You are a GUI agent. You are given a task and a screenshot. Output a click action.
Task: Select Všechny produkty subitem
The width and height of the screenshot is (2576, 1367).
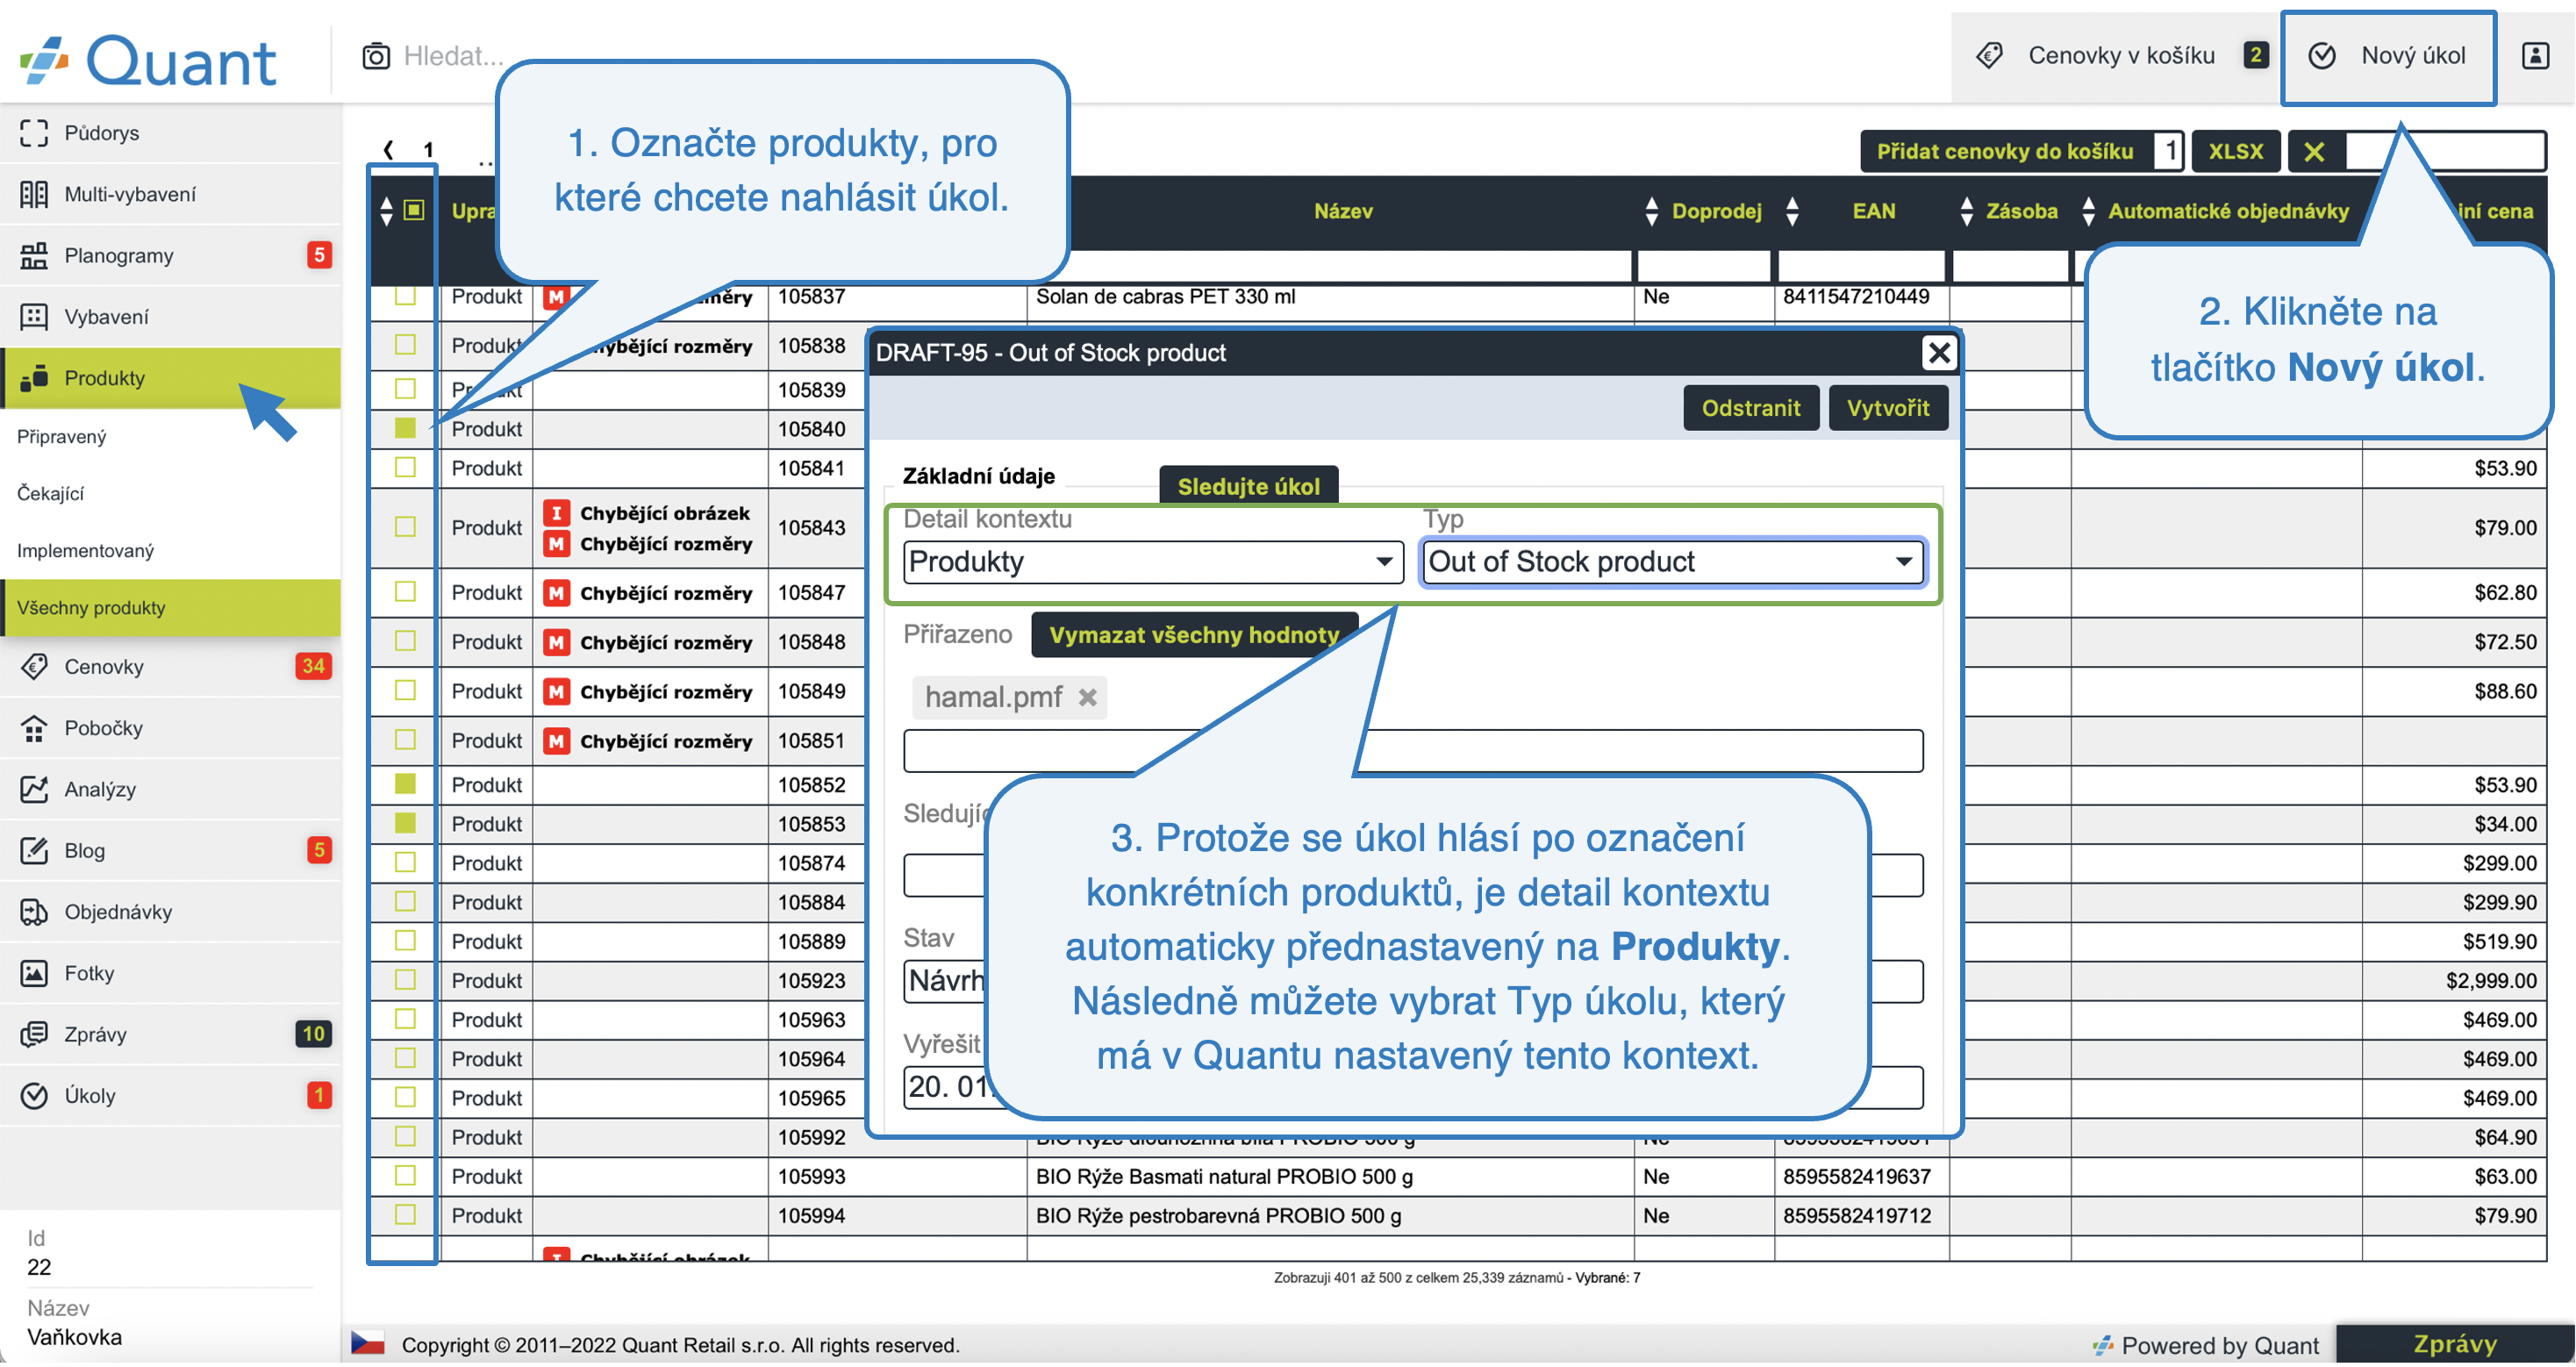170,608
